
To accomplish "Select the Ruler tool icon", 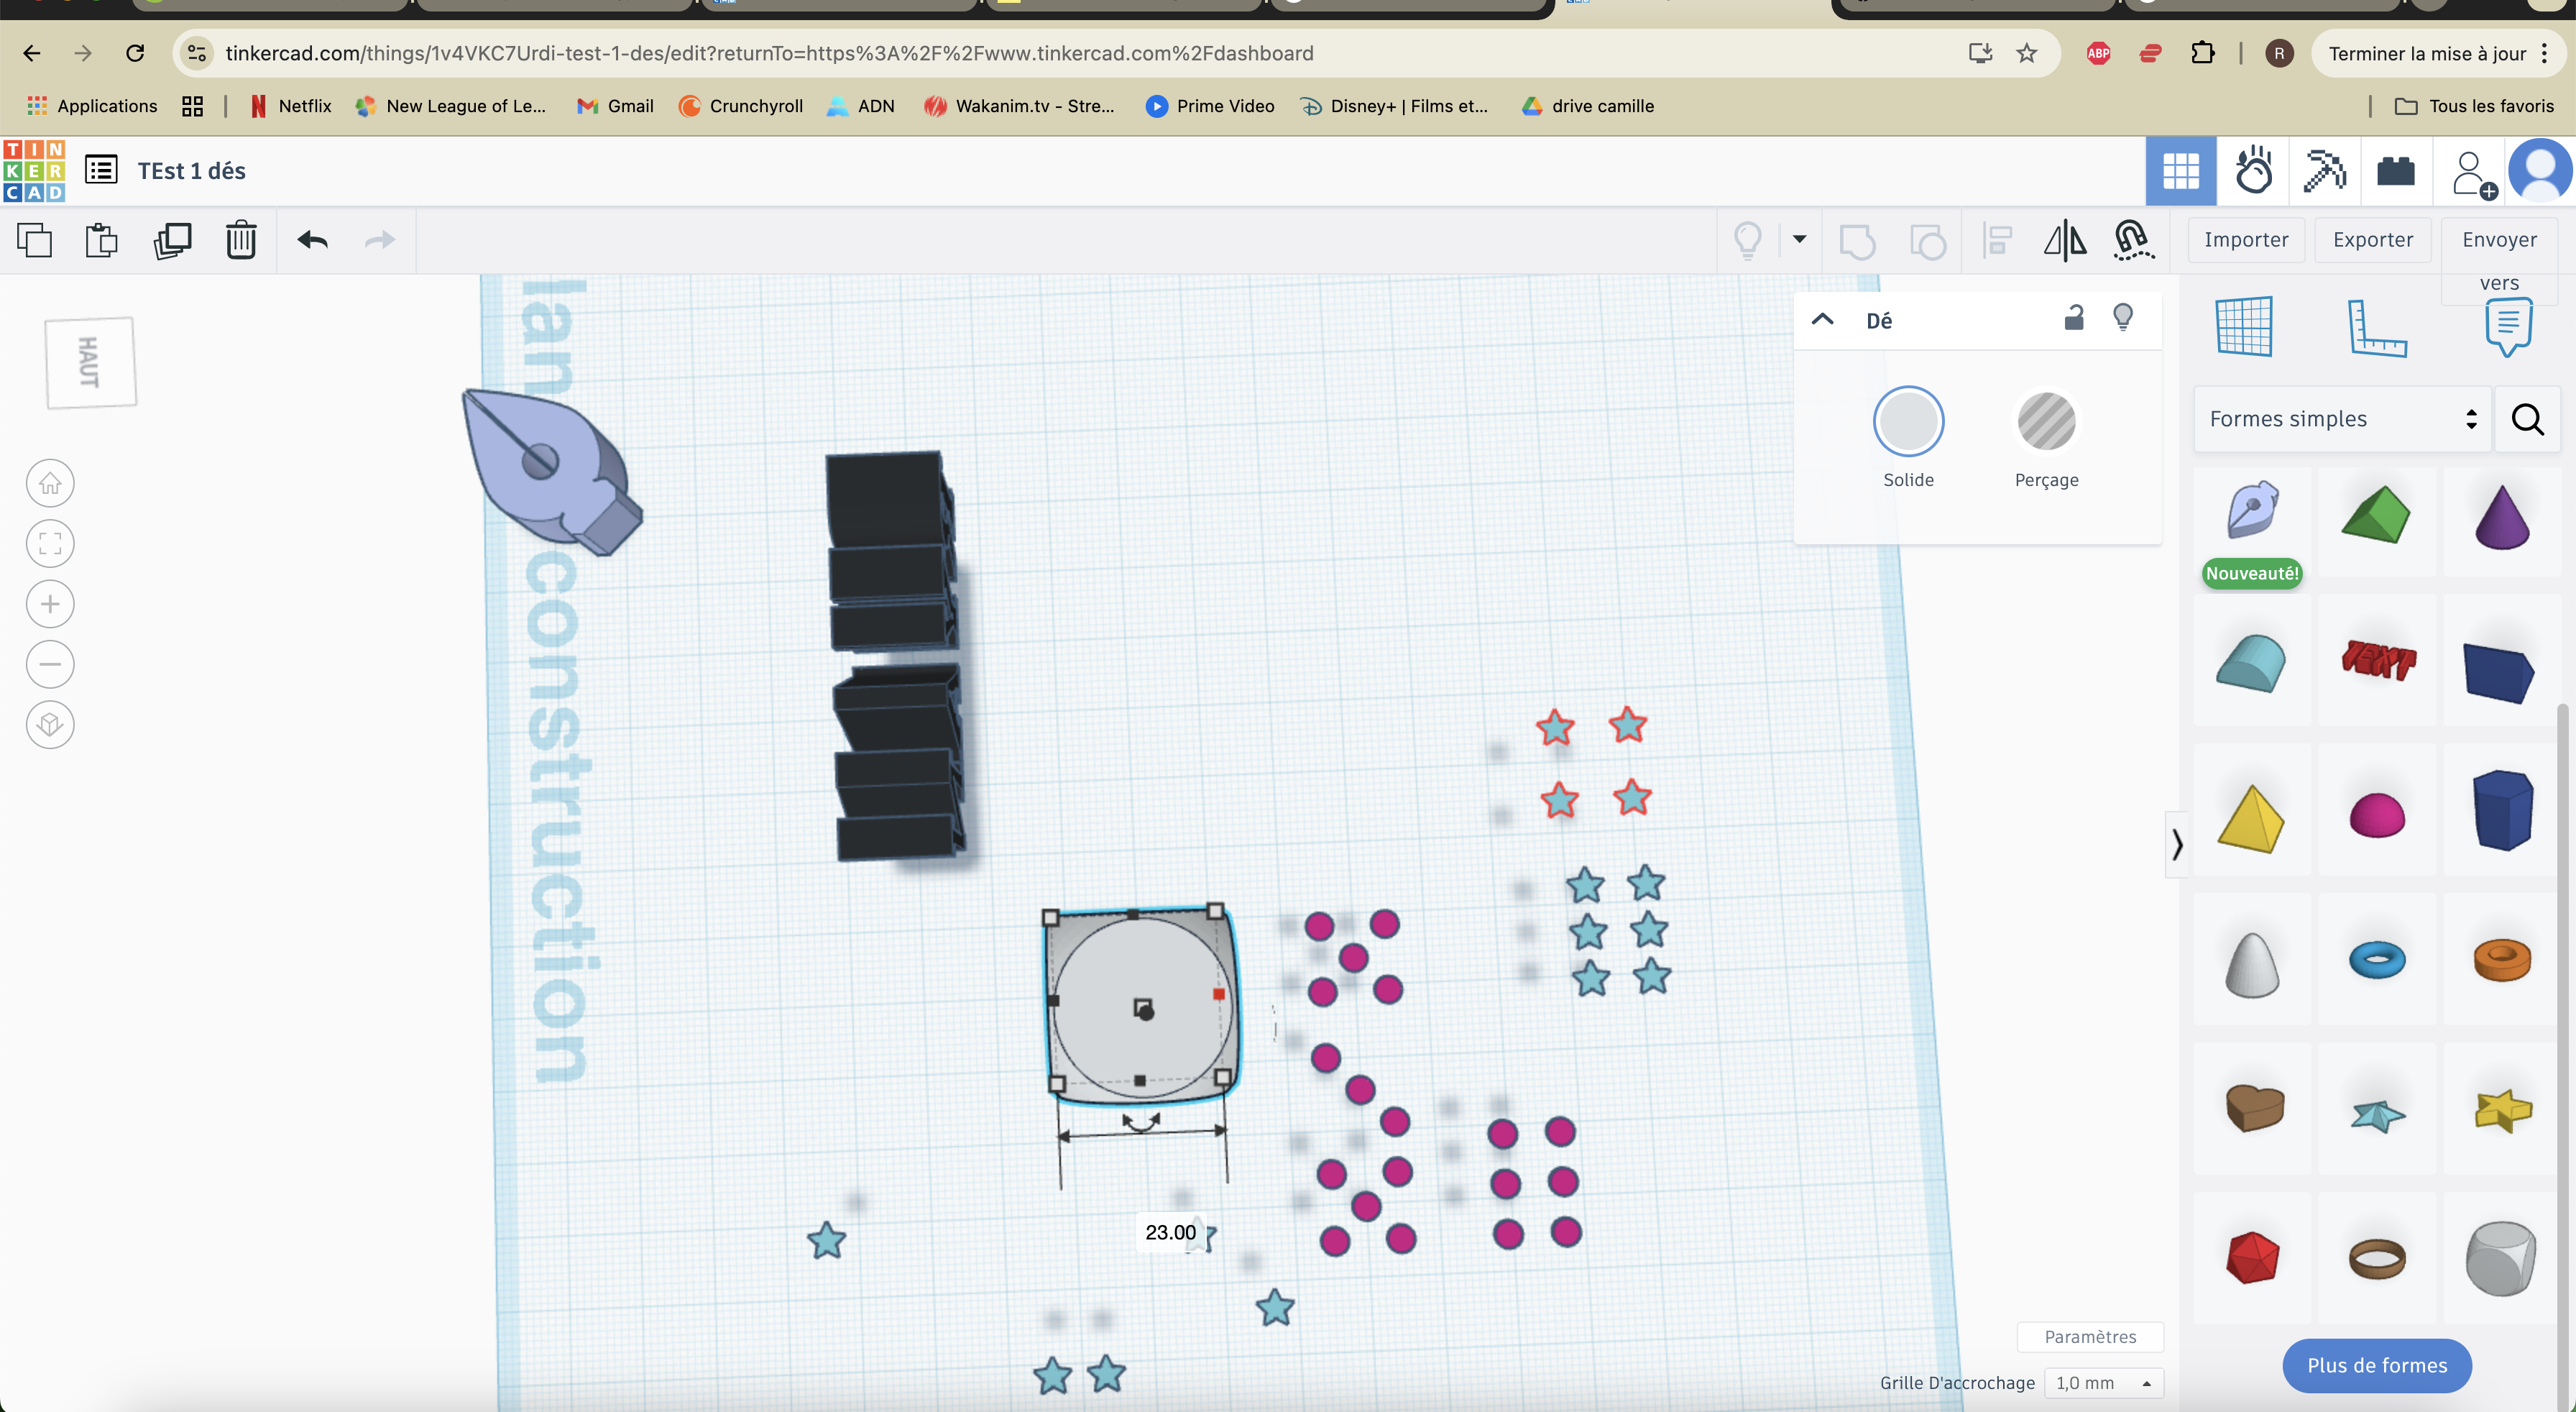I will (x=2377, y=327).
